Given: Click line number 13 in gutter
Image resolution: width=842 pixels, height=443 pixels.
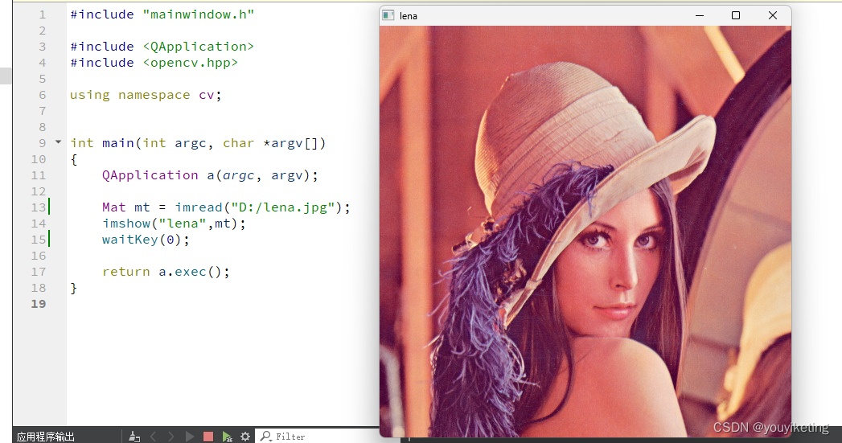Looking at the screenshot, I should pyautogui.click(x=39, y=207).
